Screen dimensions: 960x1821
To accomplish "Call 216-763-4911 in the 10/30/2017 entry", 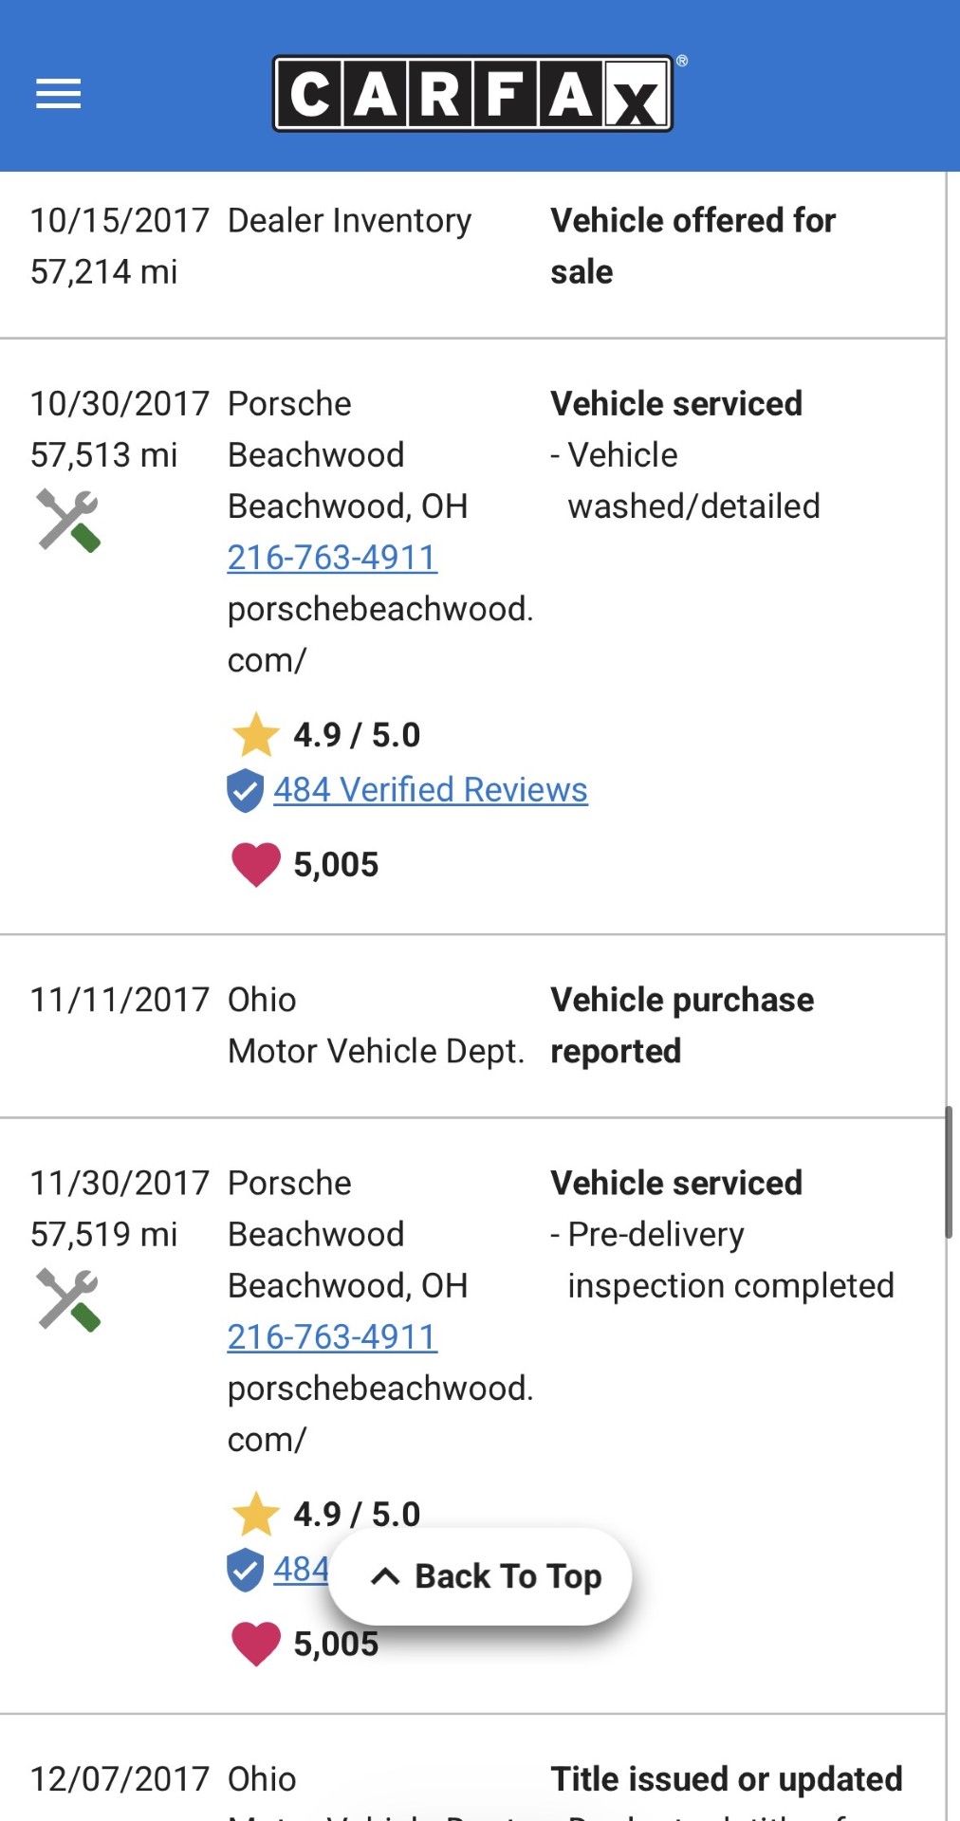I will click(332, 558).
